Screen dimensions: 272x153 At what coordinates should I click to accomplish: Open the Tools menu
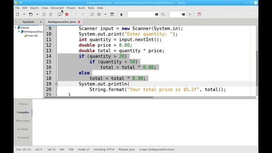[91, 8]
